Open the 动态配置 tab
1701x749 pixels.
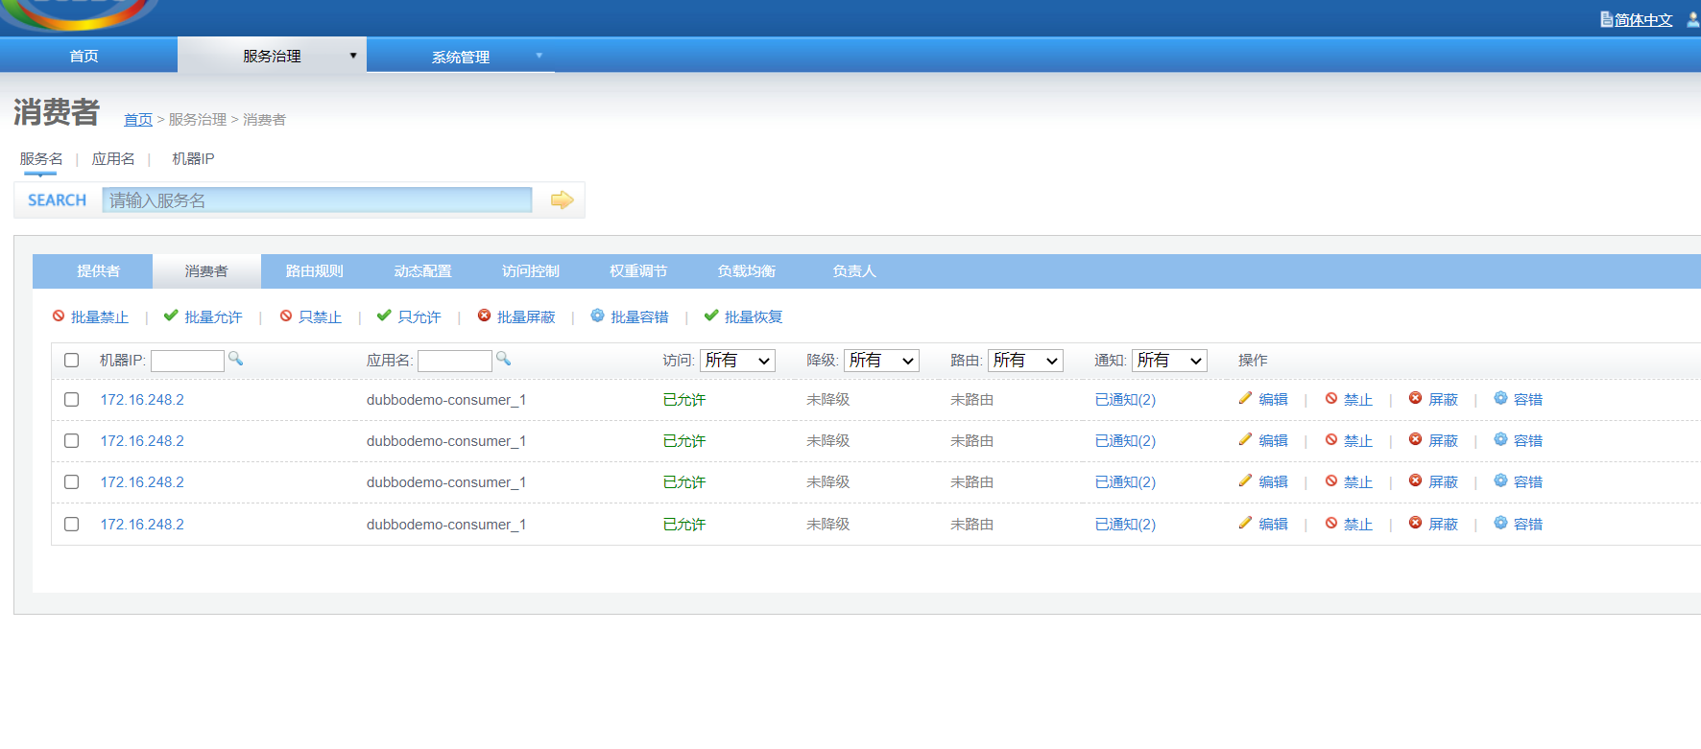point(422,271)
